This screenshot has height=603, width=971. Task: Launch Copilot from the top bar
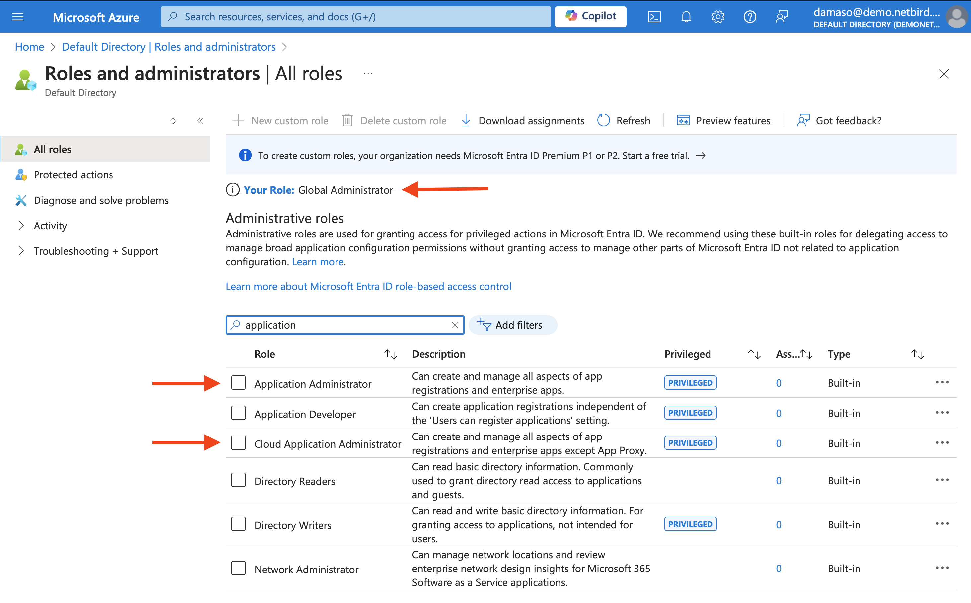tap(590, 16)
